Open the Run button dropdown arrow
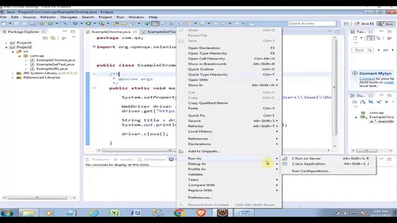 click(x=94, y=24)
